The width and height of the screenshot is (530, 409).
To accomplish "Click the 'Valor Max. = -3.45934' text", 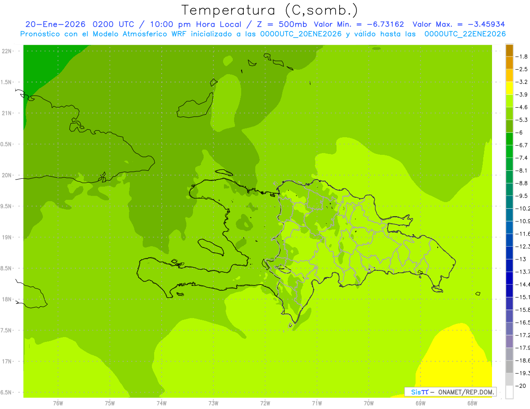I will pyautogui.click(x=458, y=24).
